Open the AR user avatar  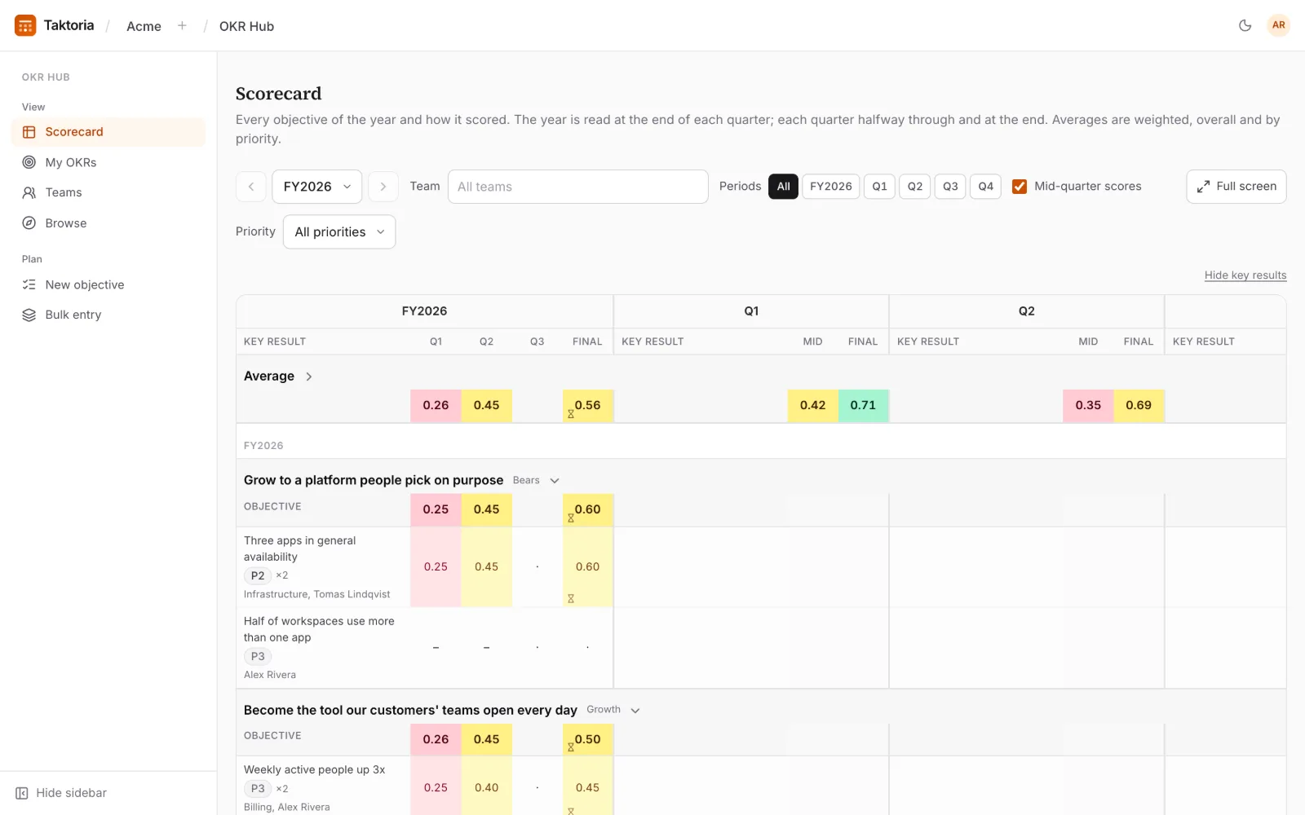click(x=1278, y=25)
